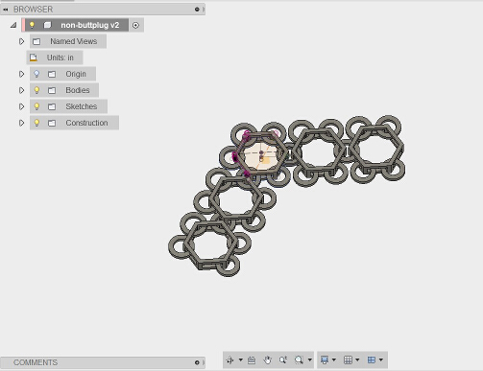Image resolution: width=483 pixels, height=371 pixels.
Task: Expand the Origin folder
Action: pyautogui.click(x=21, y=74)
